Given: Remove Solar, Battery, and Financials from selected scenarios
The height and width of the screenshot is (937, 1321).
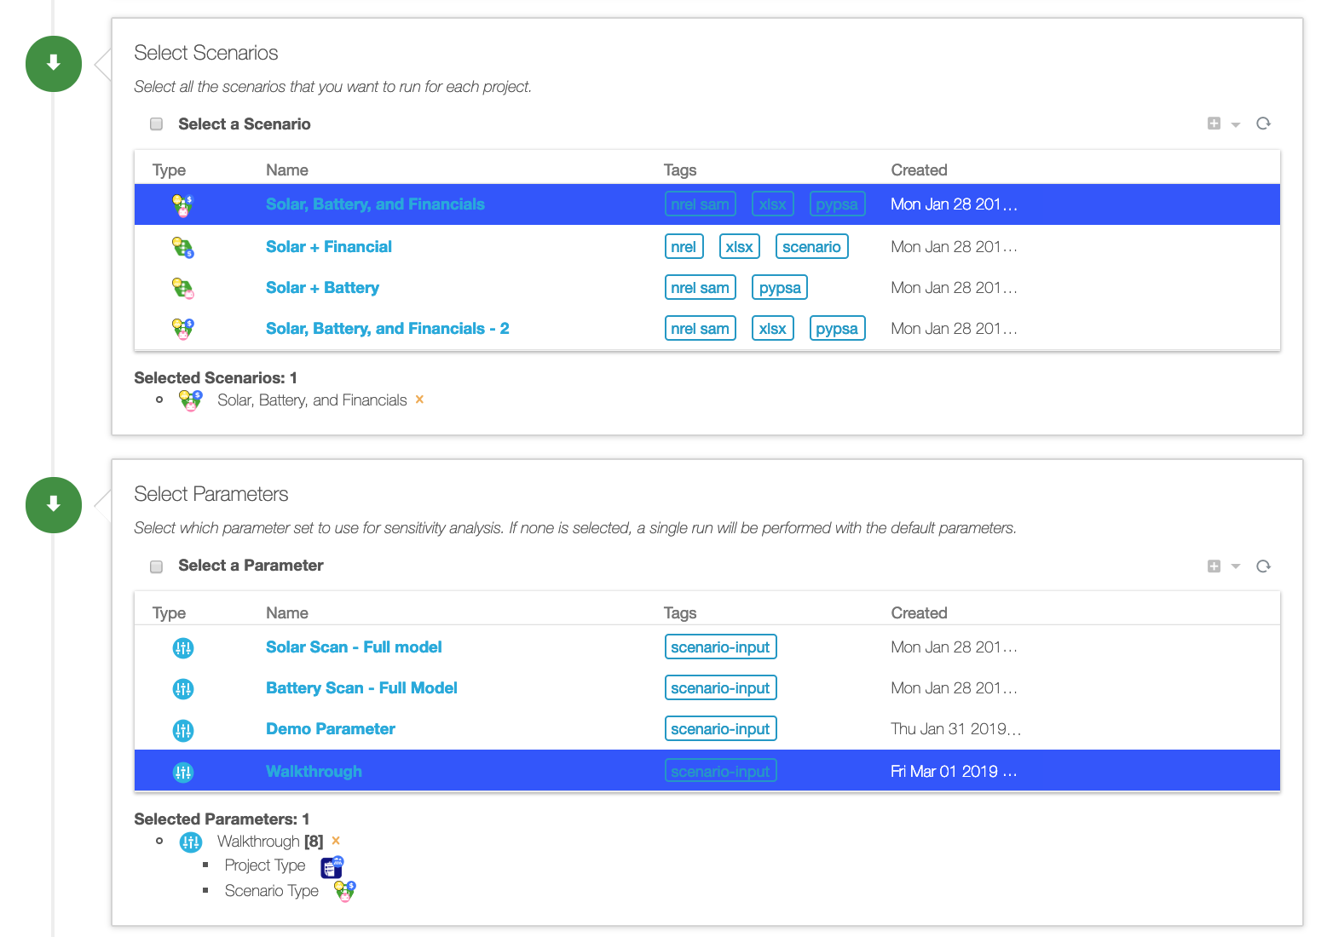Looking at the screenshot, I should coord(419,400).
